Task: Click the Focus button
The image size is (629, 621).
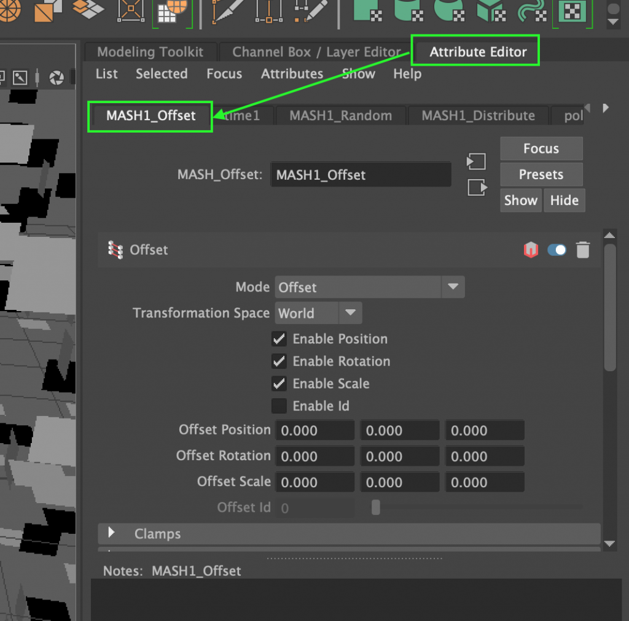Action: click(541, 148)
